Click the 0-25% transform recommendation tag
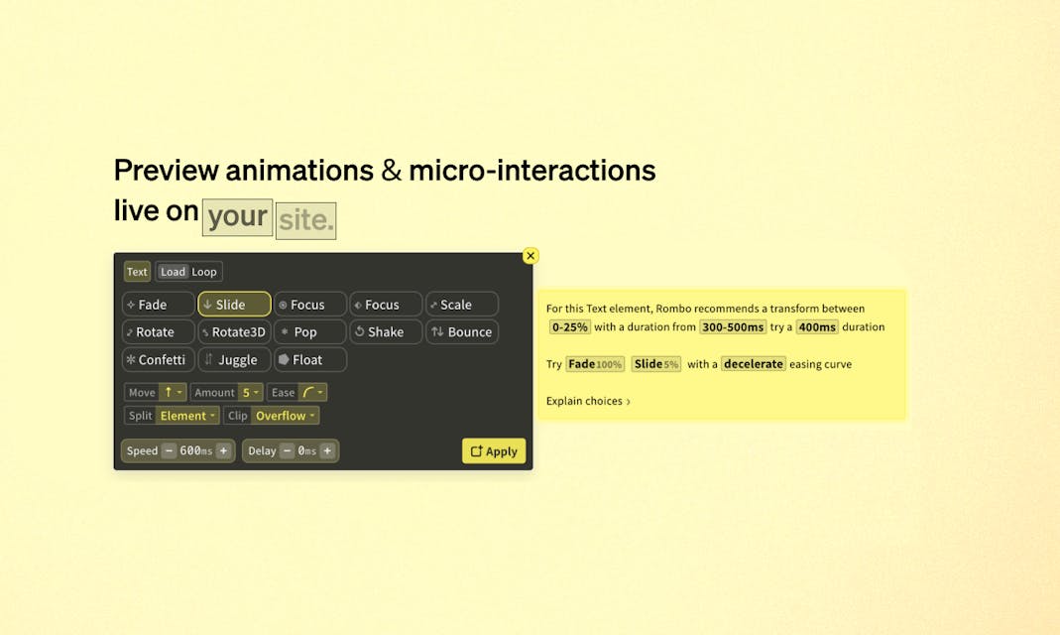1060x635 pixels. click(x=570, y=327)
